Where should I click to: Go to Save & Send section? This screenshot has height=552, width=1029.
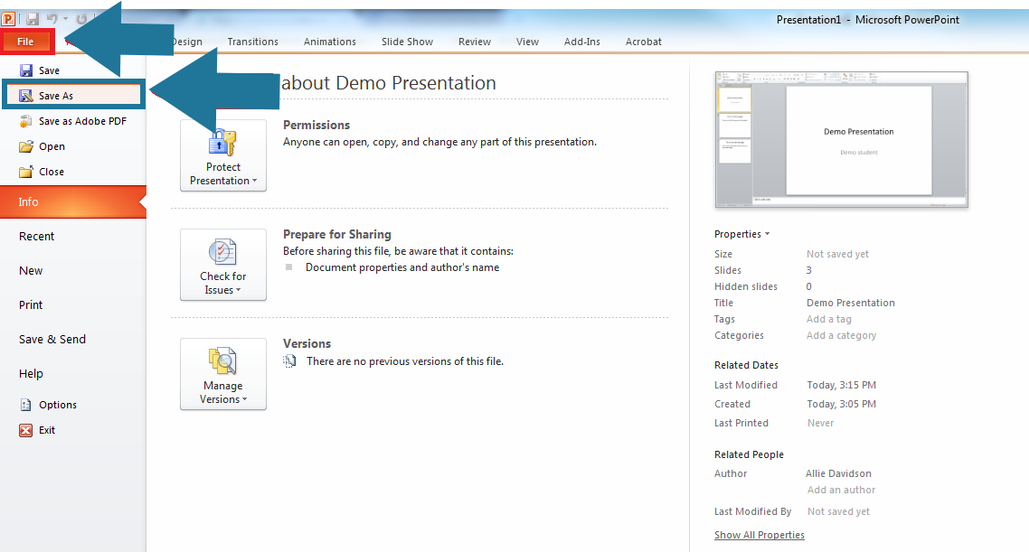pyautogui.click(x=52, y=340)
